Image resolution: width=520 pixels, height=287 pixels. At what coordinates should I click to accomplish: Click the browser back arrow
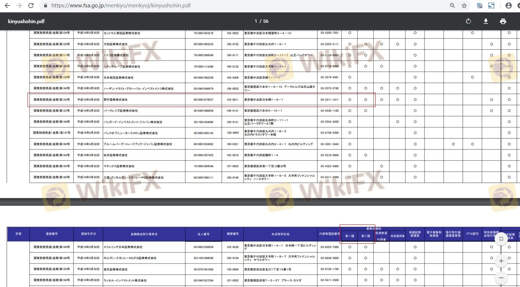pyautogui.click(x=7, y=6)
